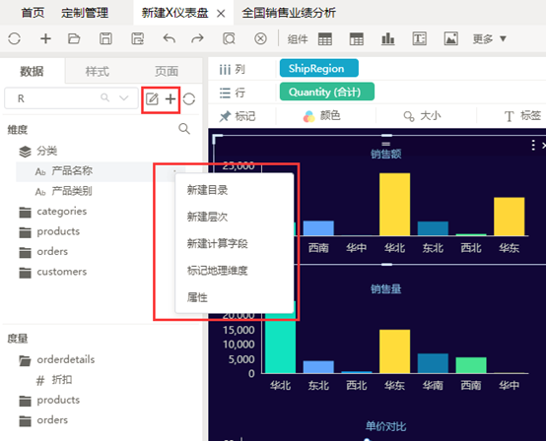546x441 pixels.
Task: Click the refresh icon in the top toolbar
Action: point(14,38)
